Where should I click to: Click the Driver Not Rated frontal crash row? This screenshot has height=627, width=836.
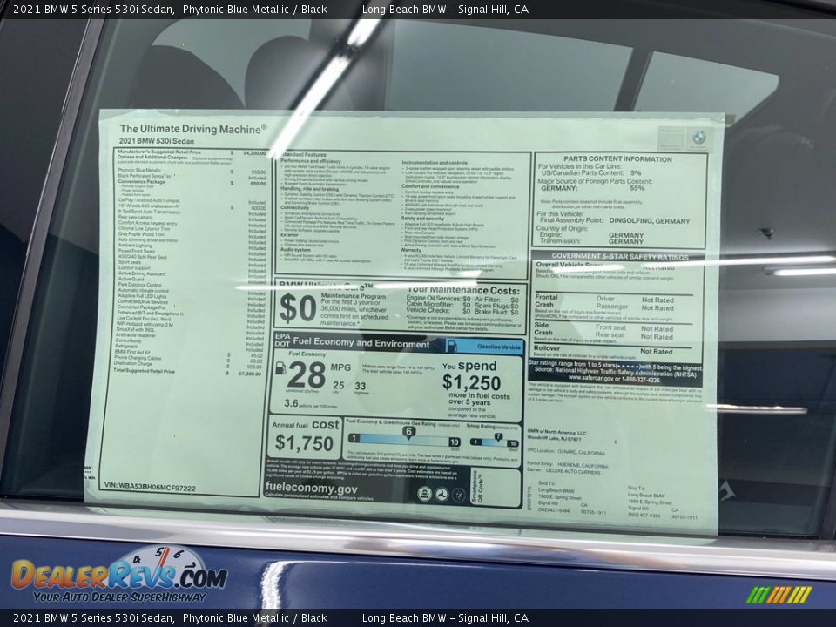[x=635, y=299]
